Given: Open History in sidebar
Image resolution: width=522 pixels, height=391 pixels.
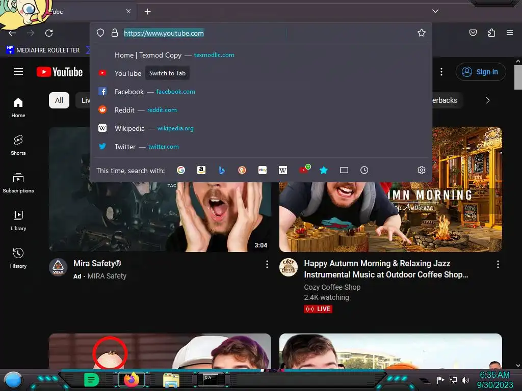Looking at the screenshot, I should pyautogui.click(x=18, y=258).
